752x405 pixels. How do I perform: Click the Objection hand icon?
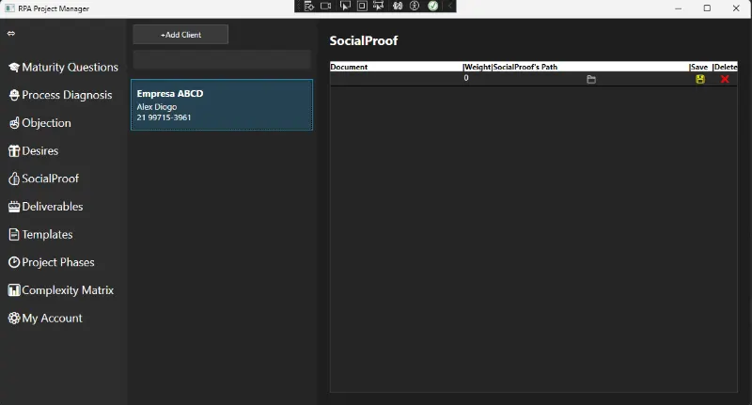coord(14,123)
